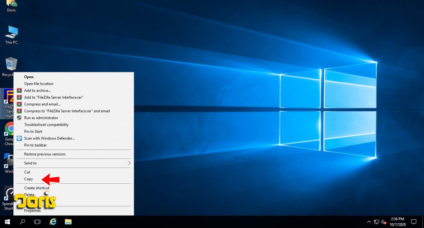This screenshot has width=424, height=228.
Task: Show hidden system tray icons
Action: pos(369,222)
